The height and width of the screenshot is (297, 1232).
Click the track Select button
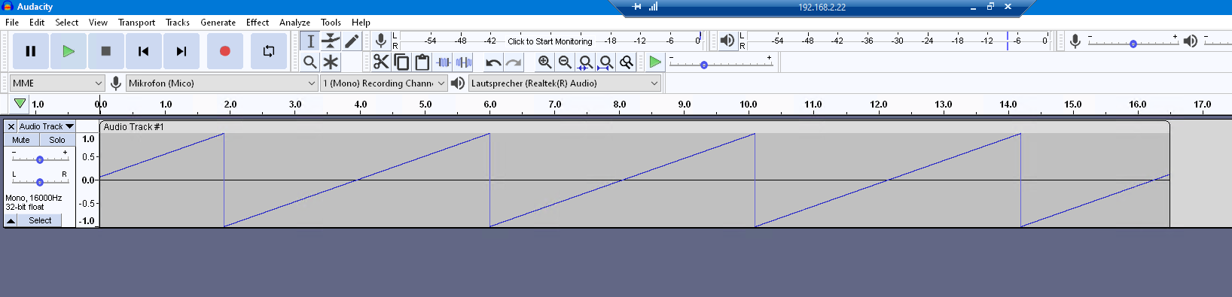[41, 220]
